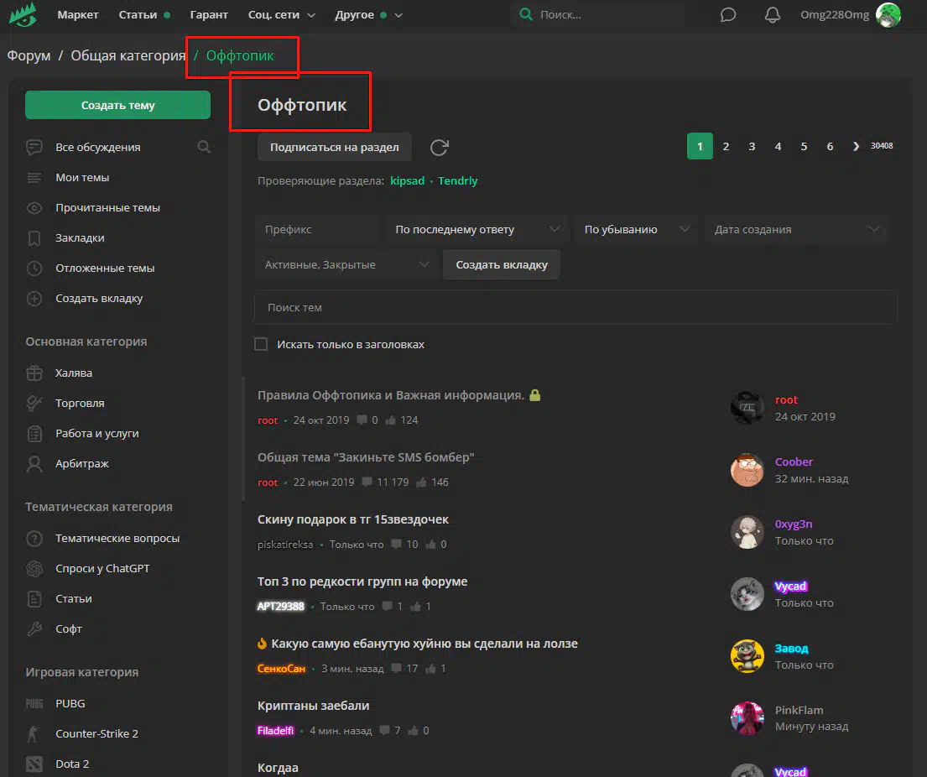Expand the Активные, Закрытые filter dropdown
This screenshot has height=777, width=927.
coord(346,264)
